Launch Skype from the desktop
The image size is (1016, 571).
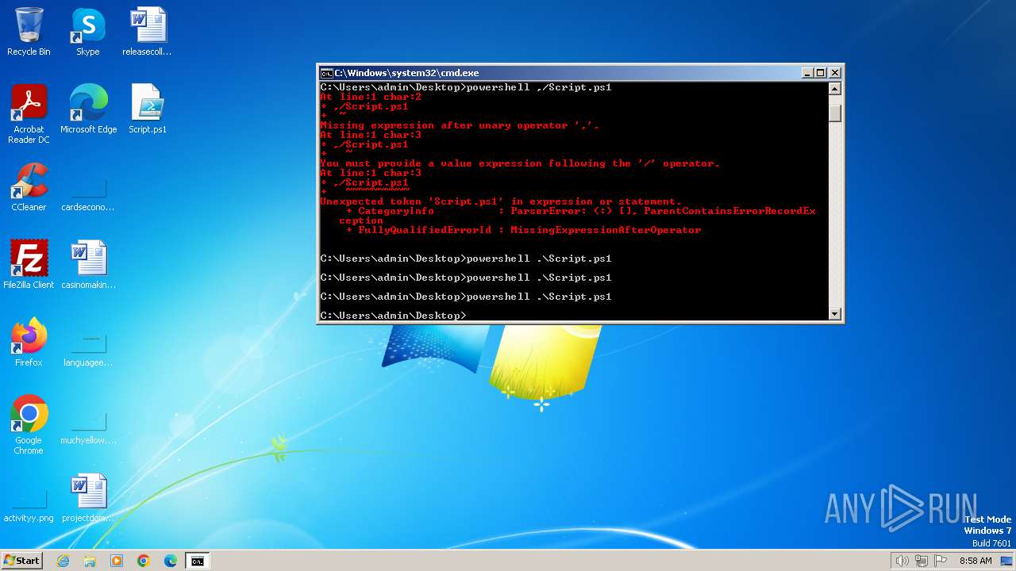(x=88, y=32)
